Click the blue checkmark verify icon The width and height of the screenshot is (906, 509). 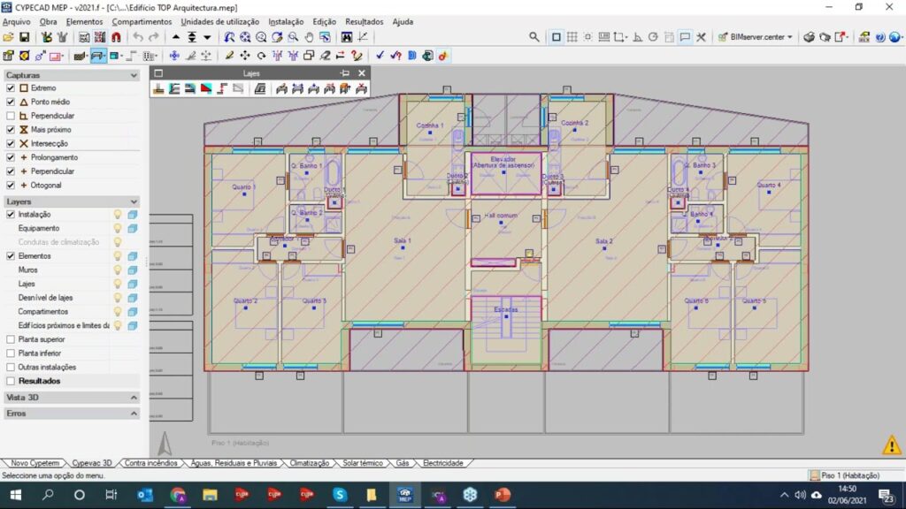[380, 55]
